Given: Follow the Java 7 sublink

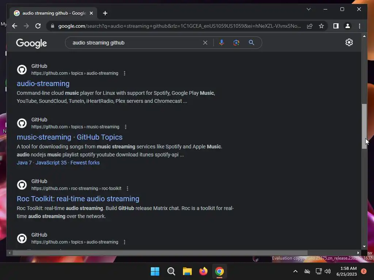Looking at the screenshot, I should coord(24,163).
